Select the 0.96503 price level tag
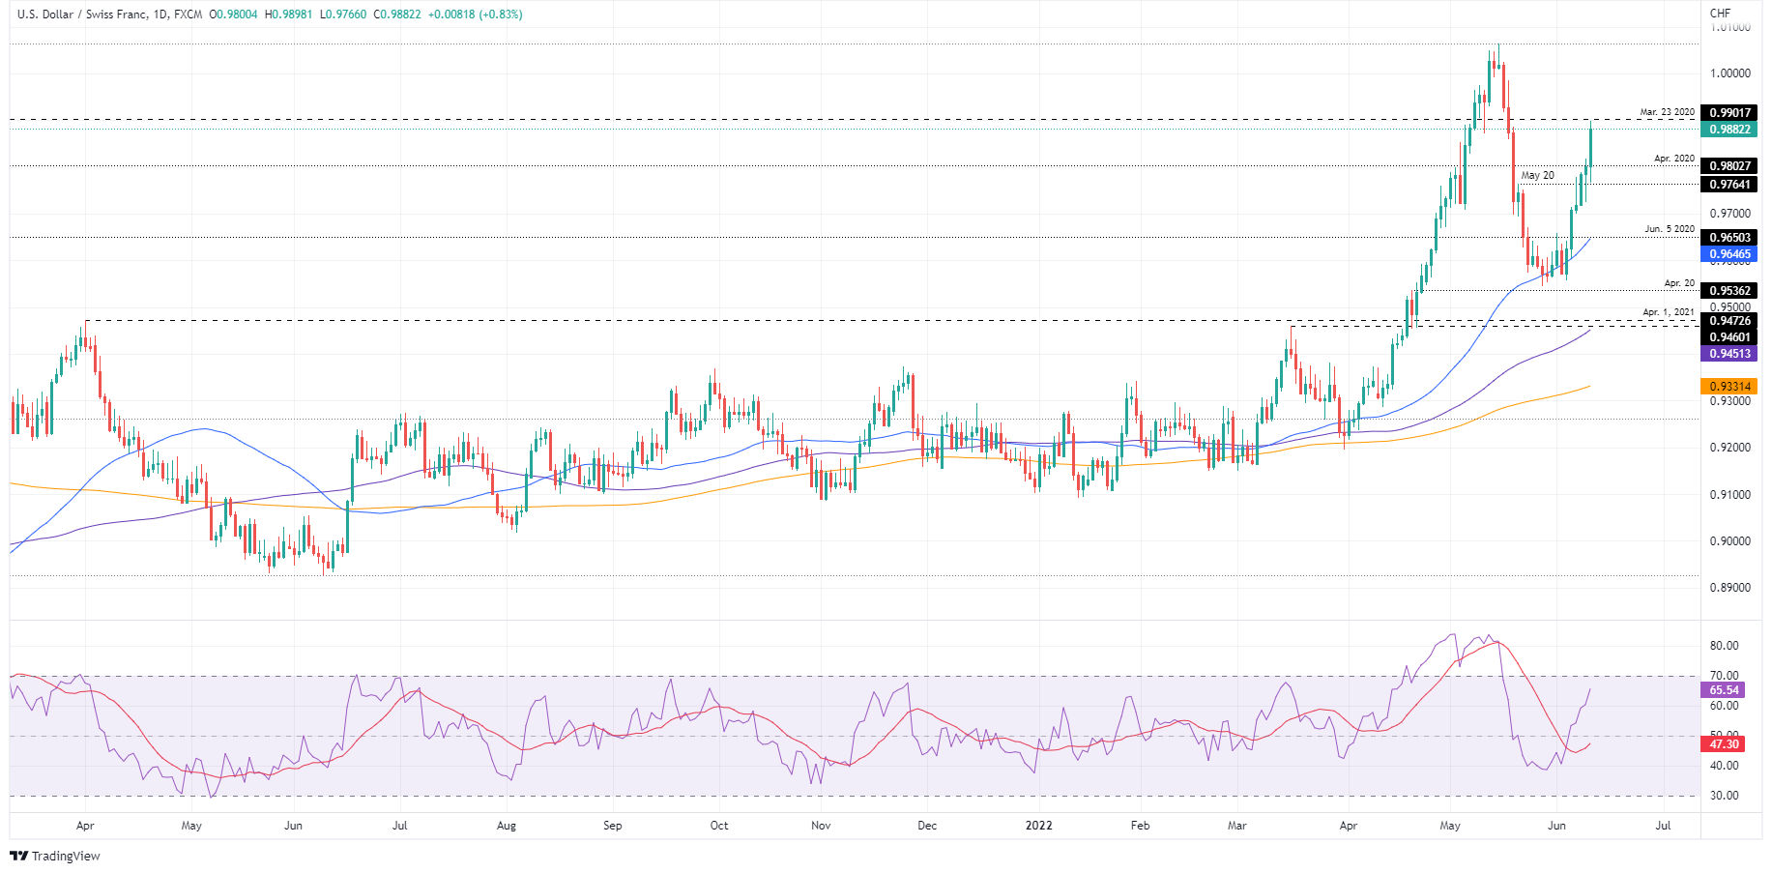The width and height of the screenshot is (1772, 873). pos(1729,238)
